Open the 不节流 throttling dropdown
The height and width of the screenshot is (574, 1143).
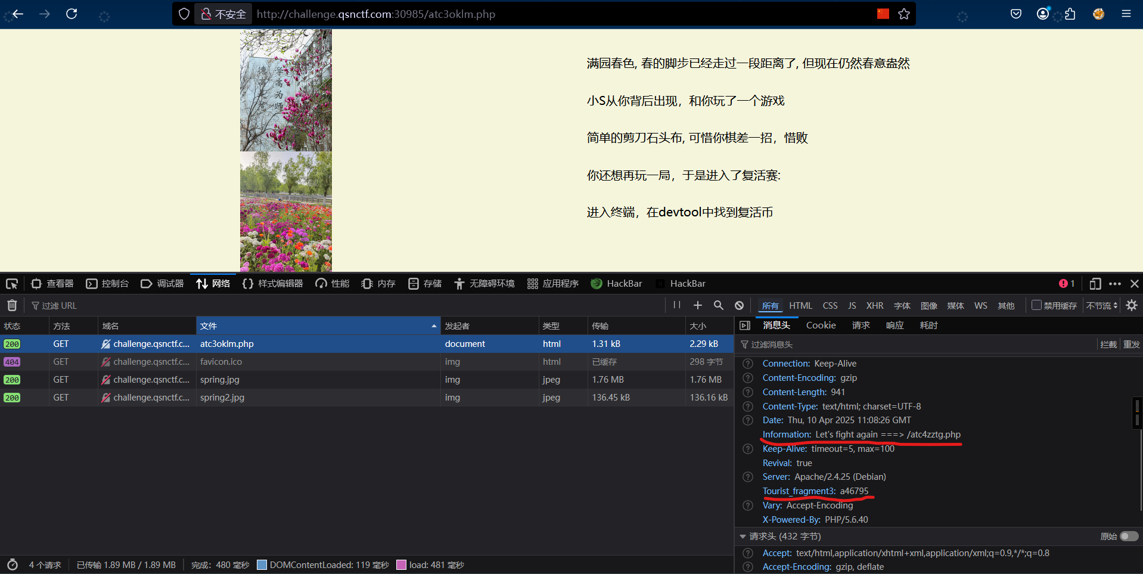pos(1102,305)
